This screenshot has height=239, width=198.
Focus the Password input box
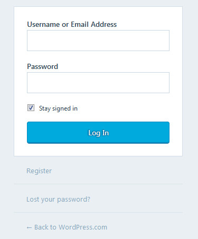click(98, 83)
